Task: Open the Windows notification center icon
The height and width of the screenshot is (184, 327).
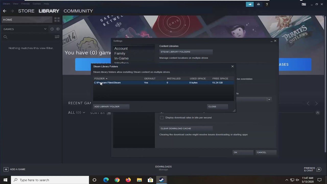Action: [319, 180]
